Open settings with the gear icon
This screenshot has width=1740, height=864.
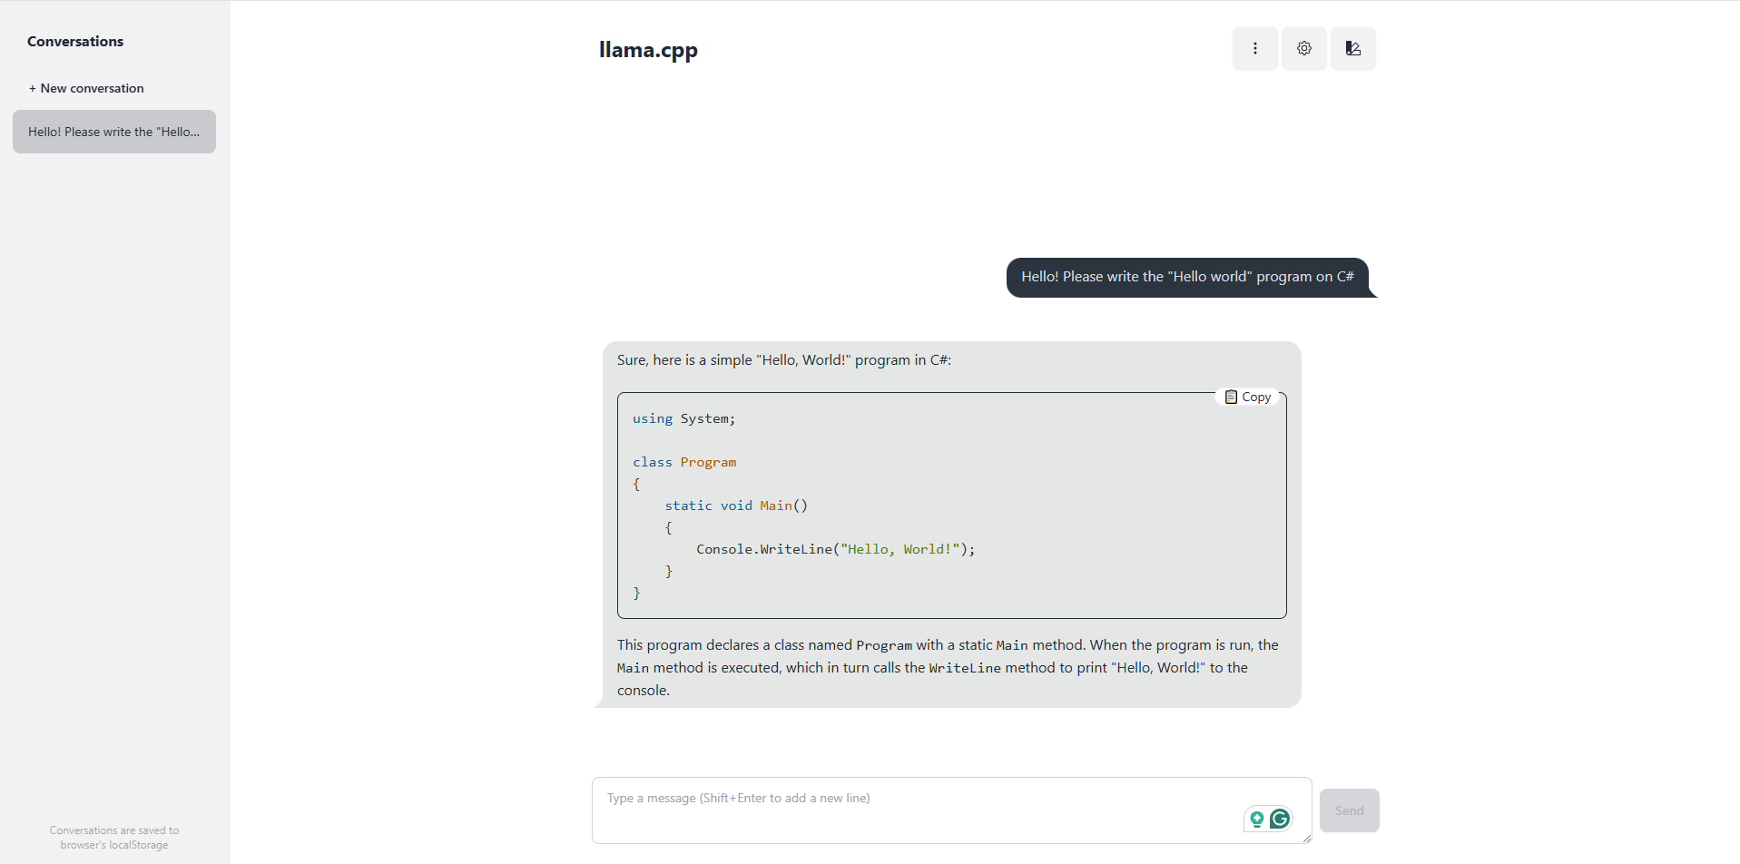1304,48
